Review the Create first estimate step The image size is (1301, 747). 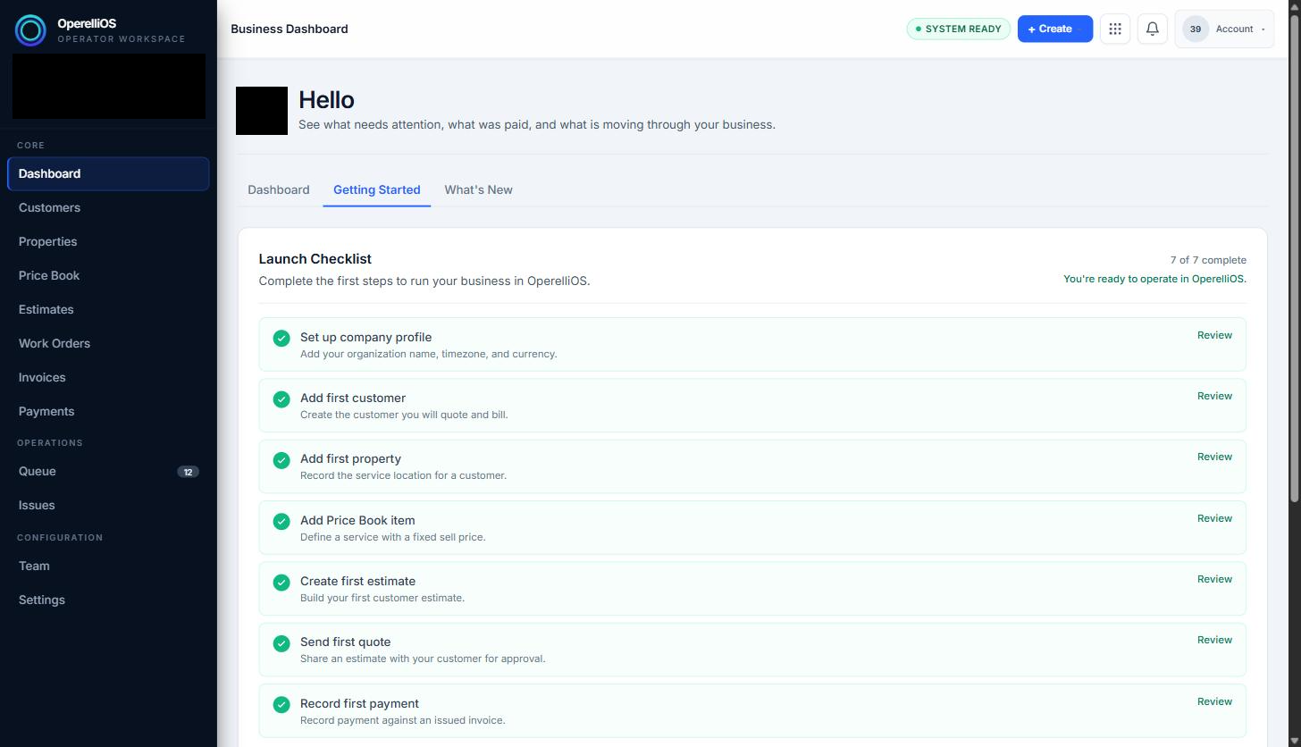click(x=1214, y=579)
